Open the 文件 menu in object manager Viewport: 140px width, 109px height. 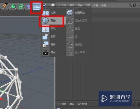pyautogui.click(x=64, y=5)
